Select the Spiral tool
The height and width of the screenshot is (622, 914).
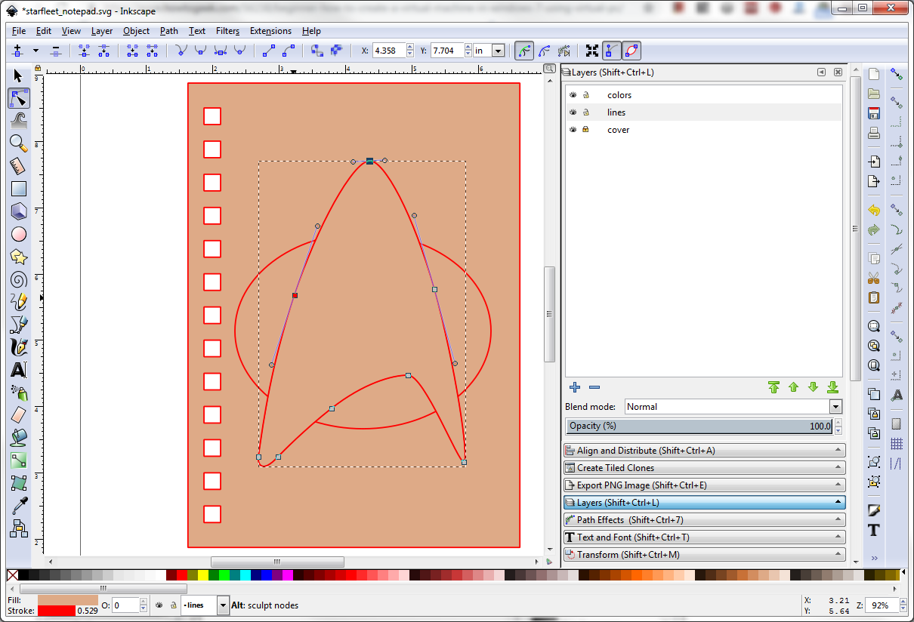click(19, 279)
